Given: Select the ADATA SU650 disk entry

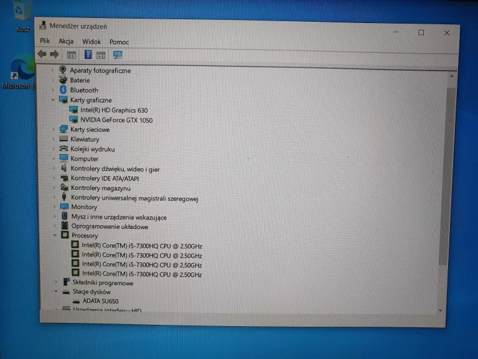Looking at the screenshot, I should 101,301.
